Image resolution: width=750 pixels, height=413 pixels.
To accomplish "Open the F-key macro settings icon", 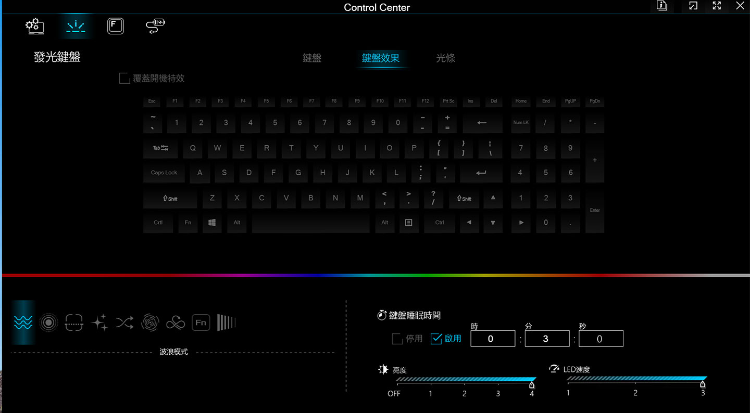I will pyautogui.click(x=115, y=25).
